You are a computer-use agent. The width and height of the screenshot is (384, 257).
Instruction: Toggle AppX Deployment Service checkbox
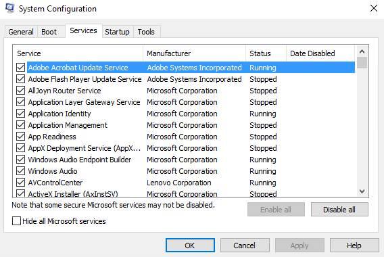20,148
